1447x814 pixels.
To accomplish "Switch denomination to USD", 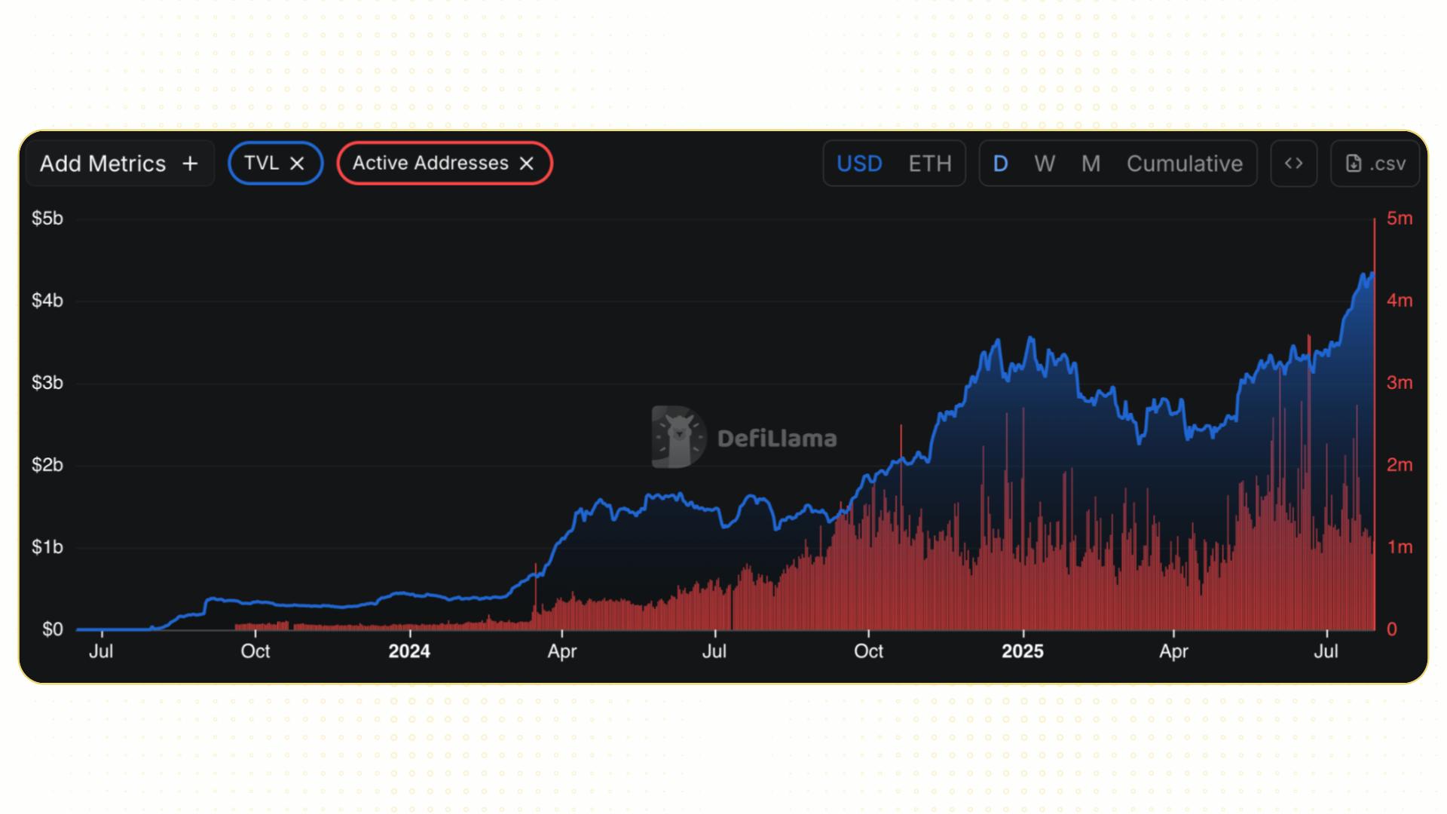I will click(x=859, y=164).
